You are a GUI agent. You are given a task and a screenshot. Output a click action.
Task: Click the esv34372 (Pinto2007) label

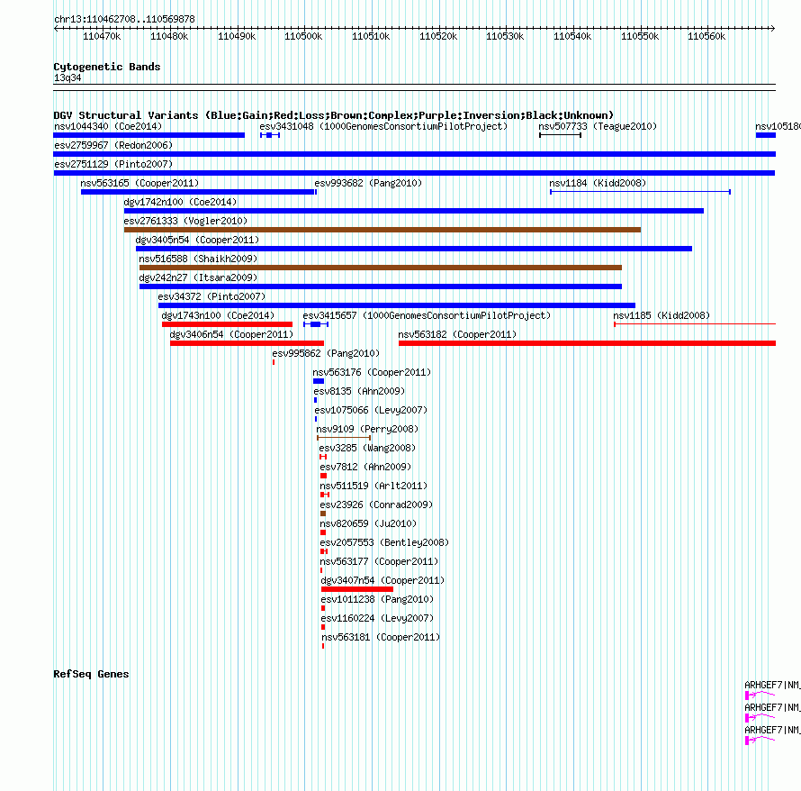coord(212,296)
